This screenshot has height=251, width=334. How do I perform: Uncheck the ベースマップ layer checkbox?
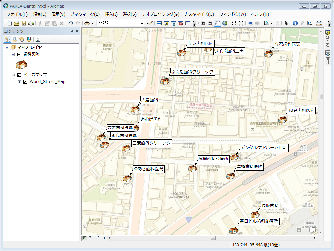[x=19, y=75]
